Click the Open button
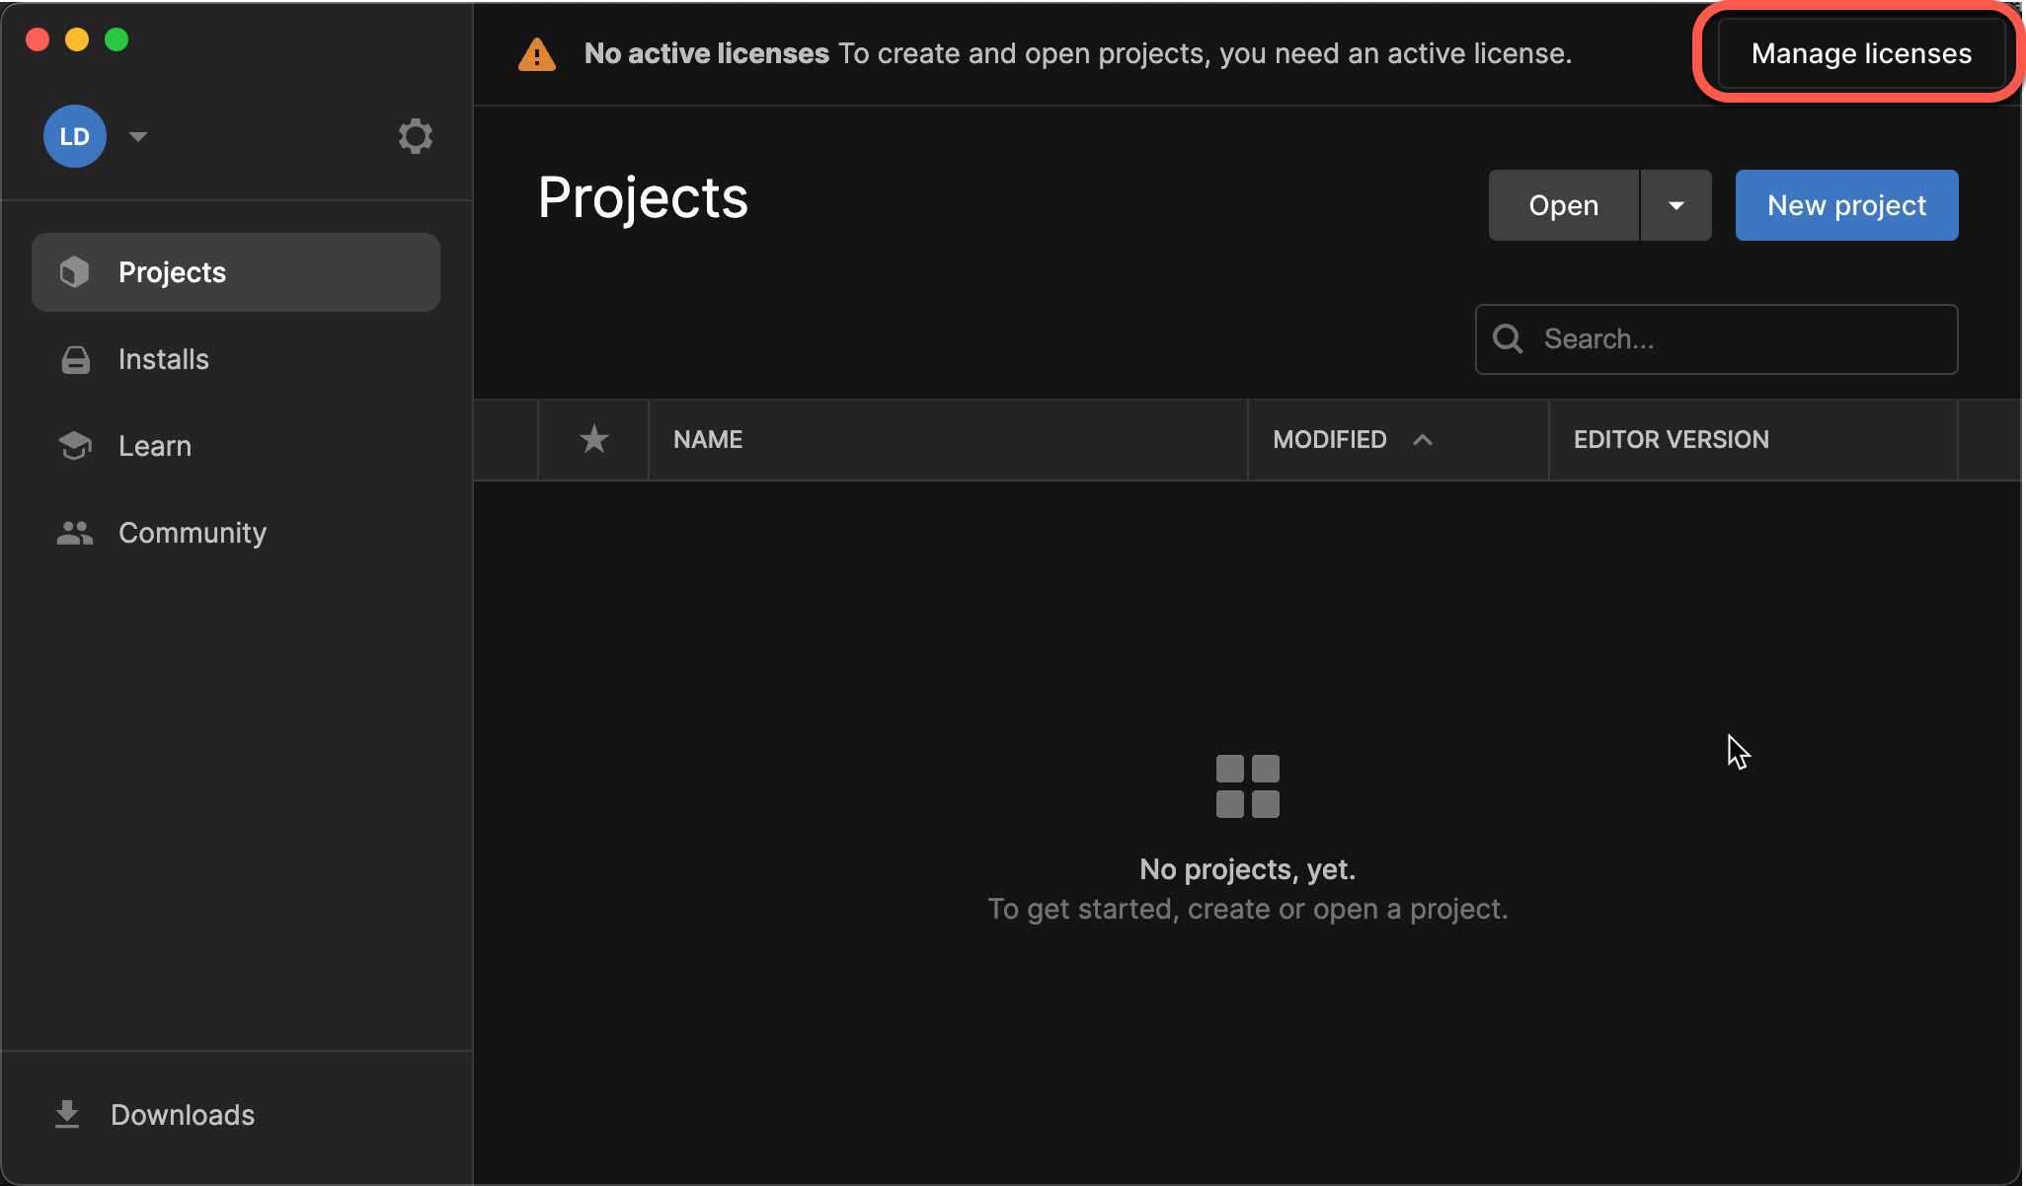The height and width of the screenshot is (1186, 2026). (1563, 205)
